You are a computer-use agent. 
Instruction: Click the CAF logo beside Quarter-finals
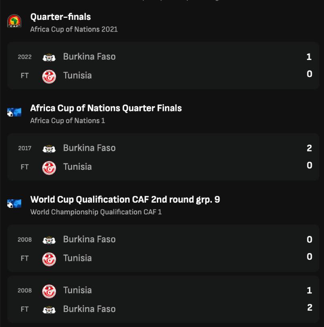tap(14, 21)
